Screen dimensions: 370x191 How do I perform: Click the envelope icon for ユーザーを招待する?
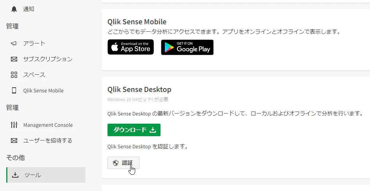point(14,141)
